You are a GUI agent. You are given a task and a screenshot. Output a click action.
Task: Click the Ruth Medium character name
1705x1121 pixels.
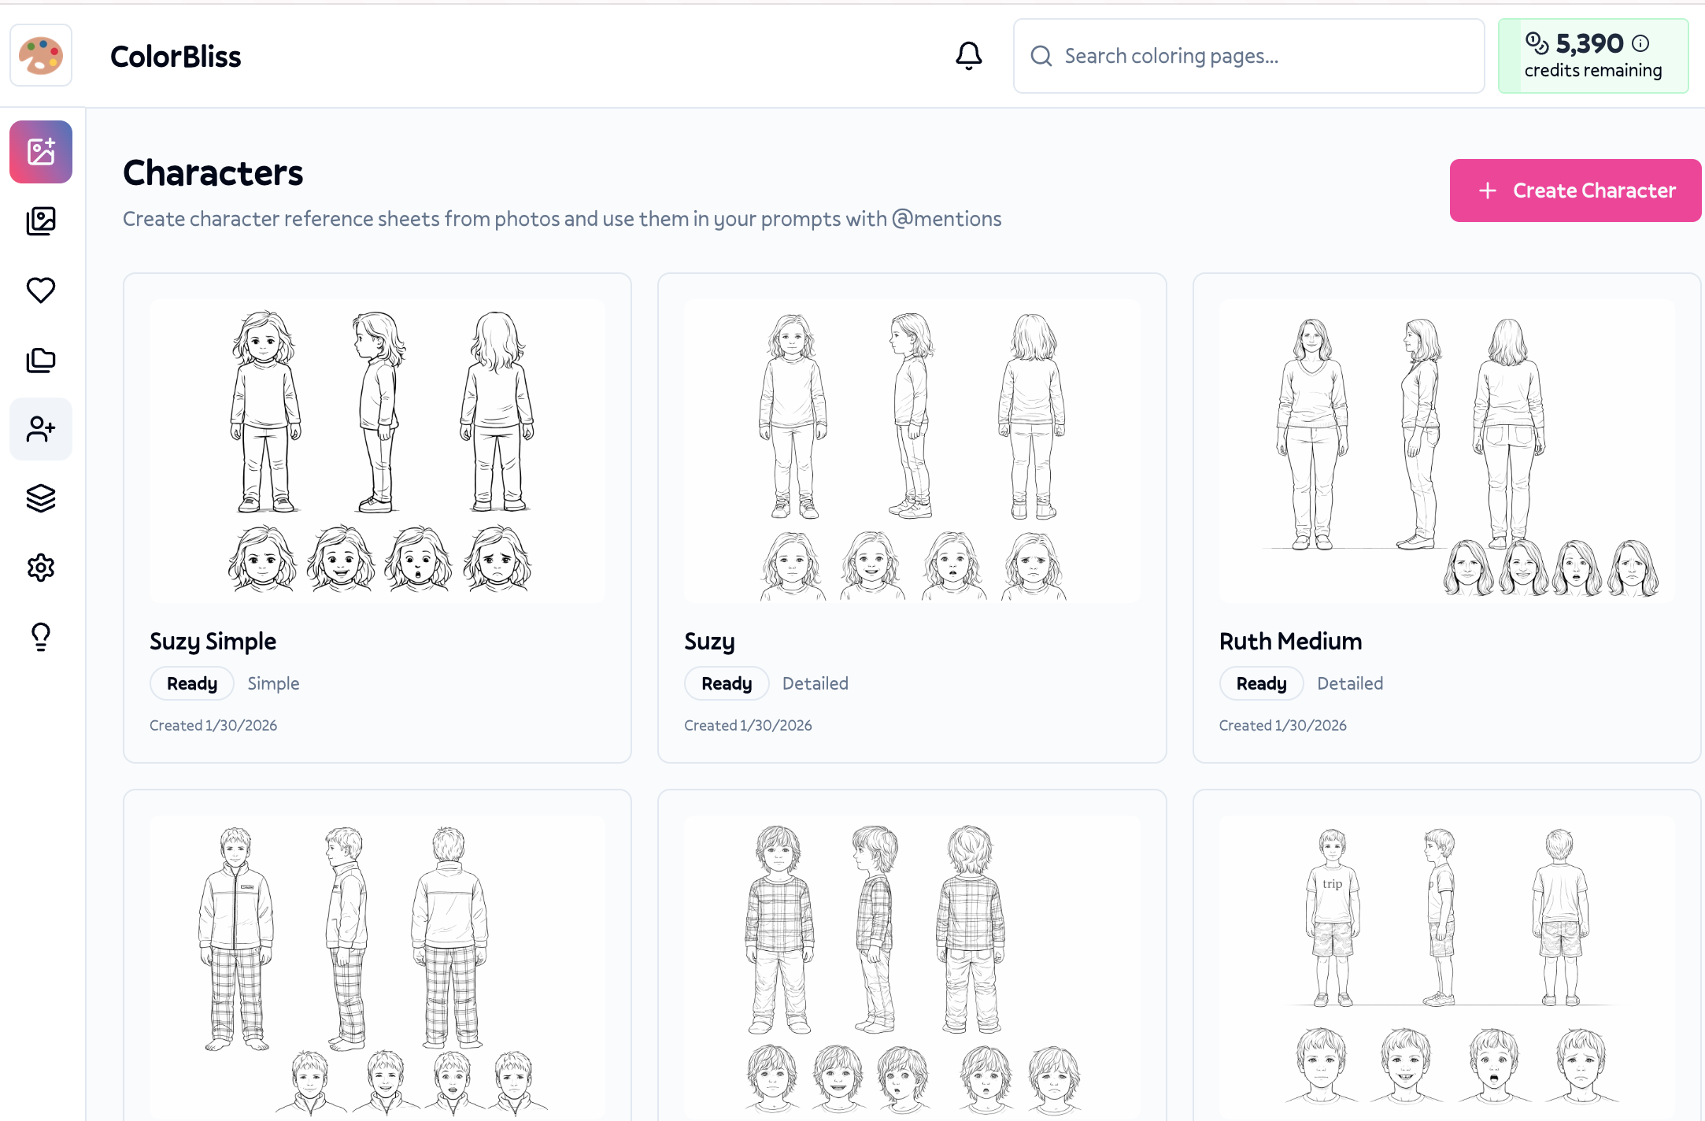[1290, 641]
